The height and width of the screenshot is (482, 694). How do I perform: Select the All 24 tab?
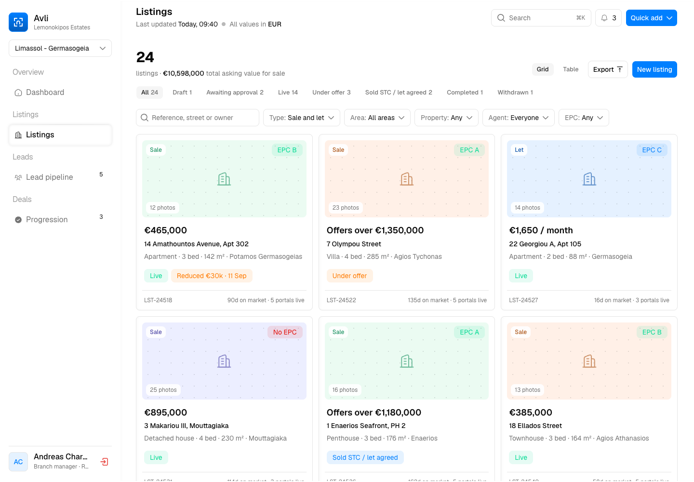(x=149, y=93)
